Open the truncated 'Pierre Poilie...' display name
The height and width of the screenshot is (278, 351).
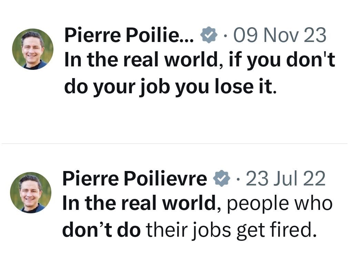[129, 35]
